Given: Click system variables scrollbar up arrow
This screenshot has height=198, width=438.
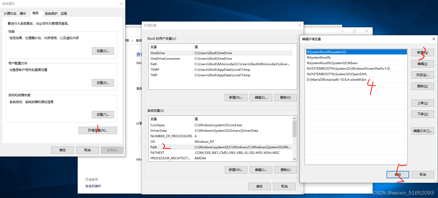Looking at the screenshot, I should (x=294, y=118).
